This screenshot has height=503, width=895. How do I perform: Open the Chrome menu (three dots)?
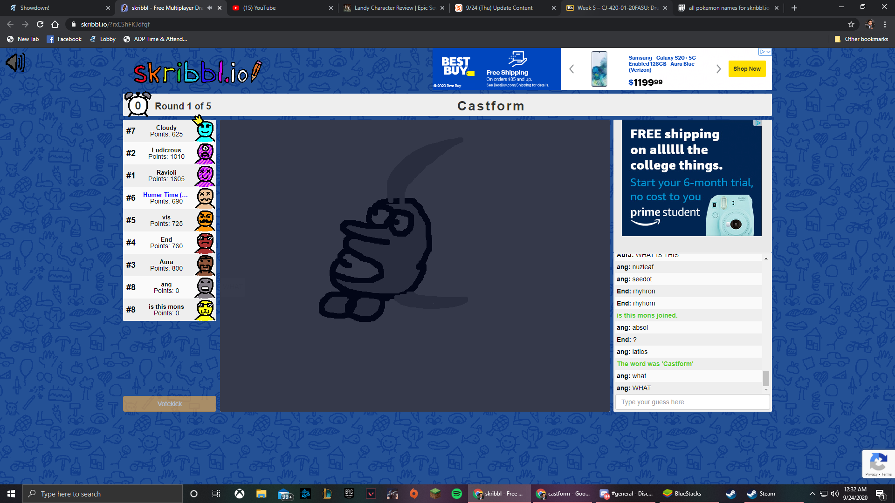[885, 24]
